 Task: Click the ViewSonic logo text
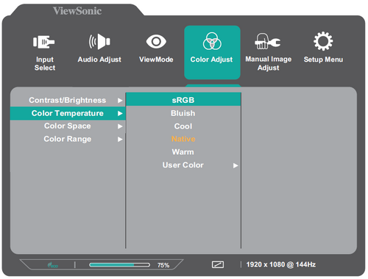click(x=77, y=11)
